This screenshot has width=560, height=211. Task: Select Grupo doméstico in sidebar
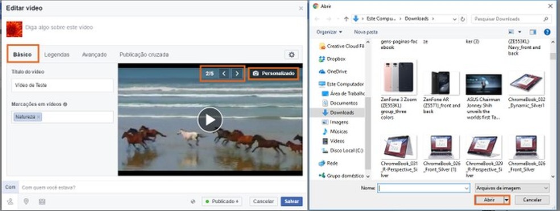[341, 176]
